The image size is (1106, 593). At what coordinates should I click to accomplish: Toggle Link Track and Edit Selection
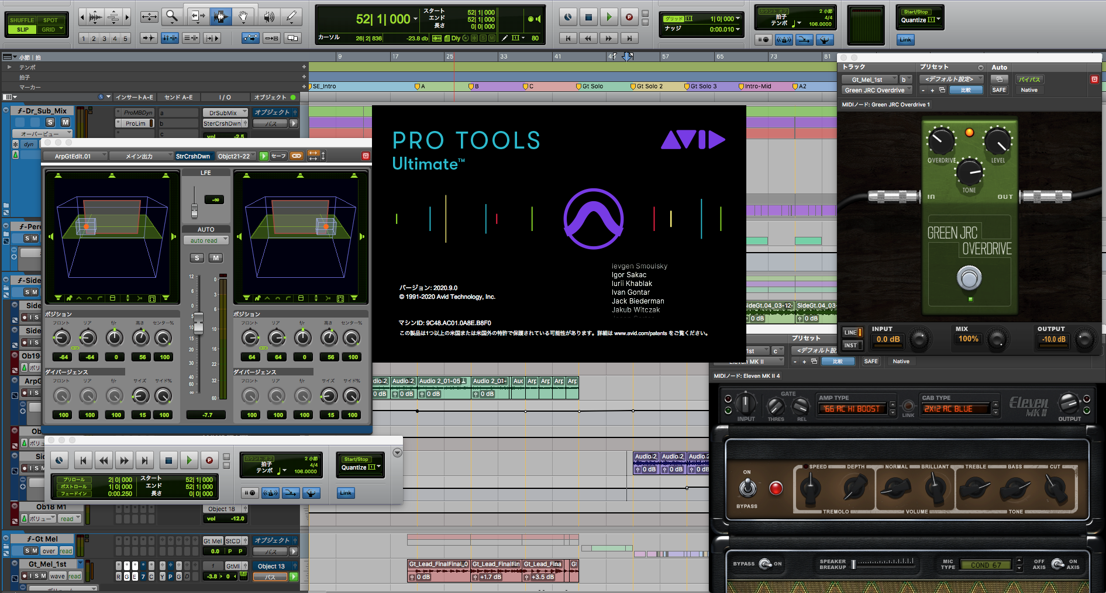pos(191,38)
